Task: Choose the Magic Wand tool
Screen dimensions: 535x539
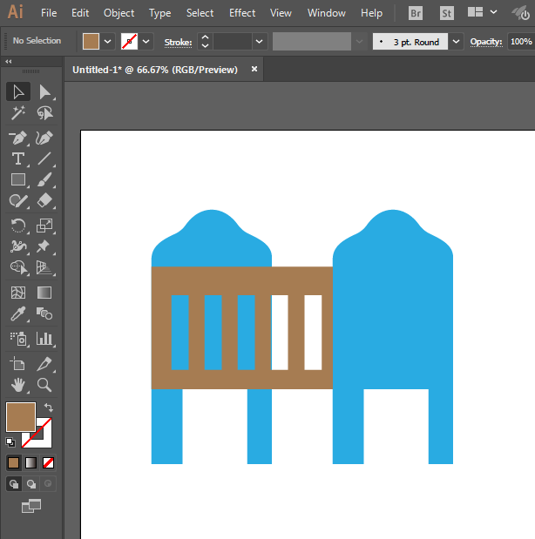Action: click(17, 113)
